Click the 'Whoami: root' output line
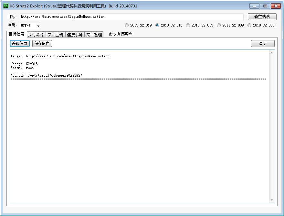 point(22,68)
